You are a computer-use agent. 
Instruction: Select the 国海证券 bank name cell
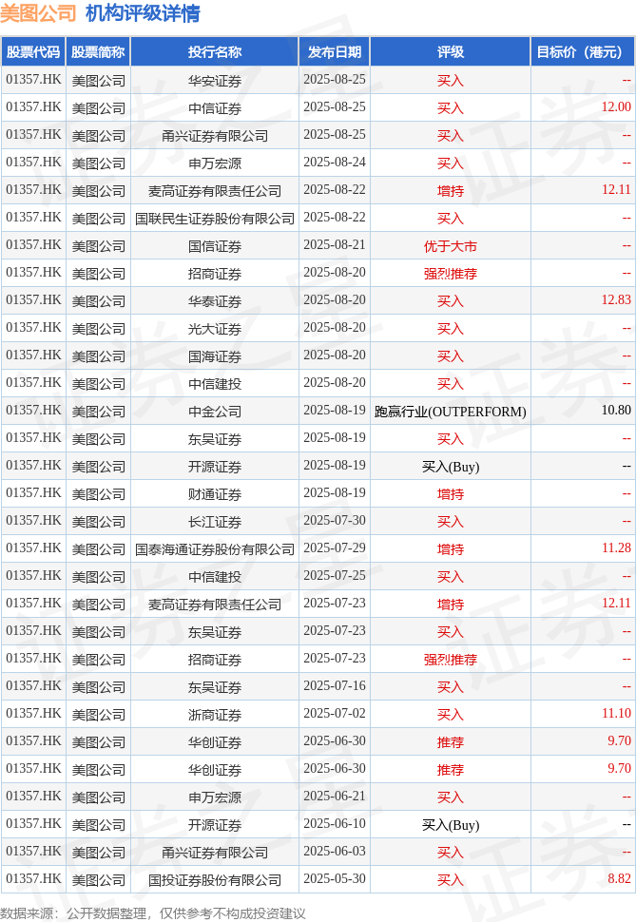pos(215,356)
